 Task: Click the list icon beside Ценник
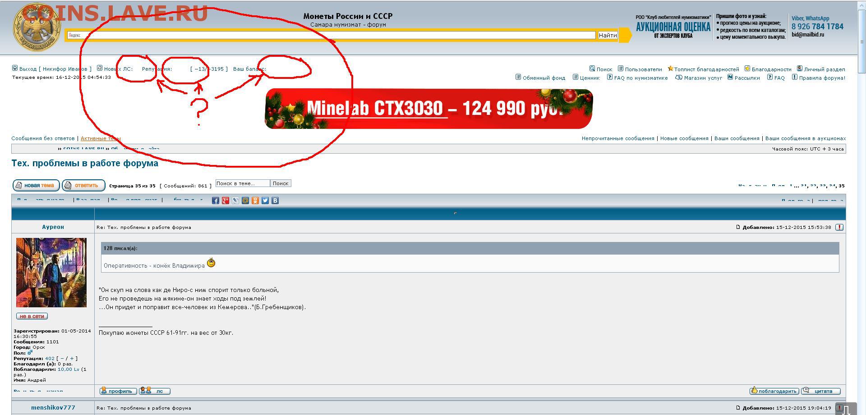click(576, 77)
